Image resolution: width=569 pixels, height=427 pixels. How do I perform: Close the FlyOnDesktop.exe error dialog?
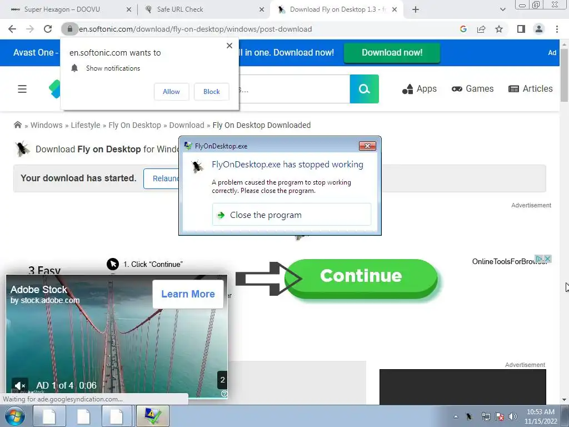click(367, 146)
